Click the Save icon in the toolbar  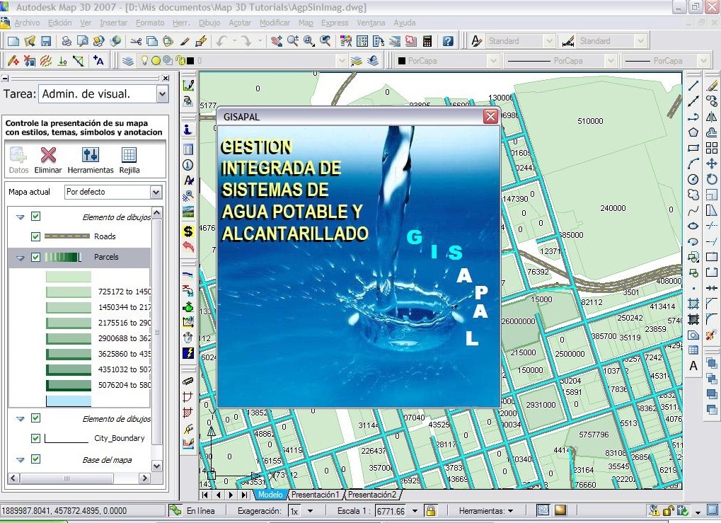(46, 41)
